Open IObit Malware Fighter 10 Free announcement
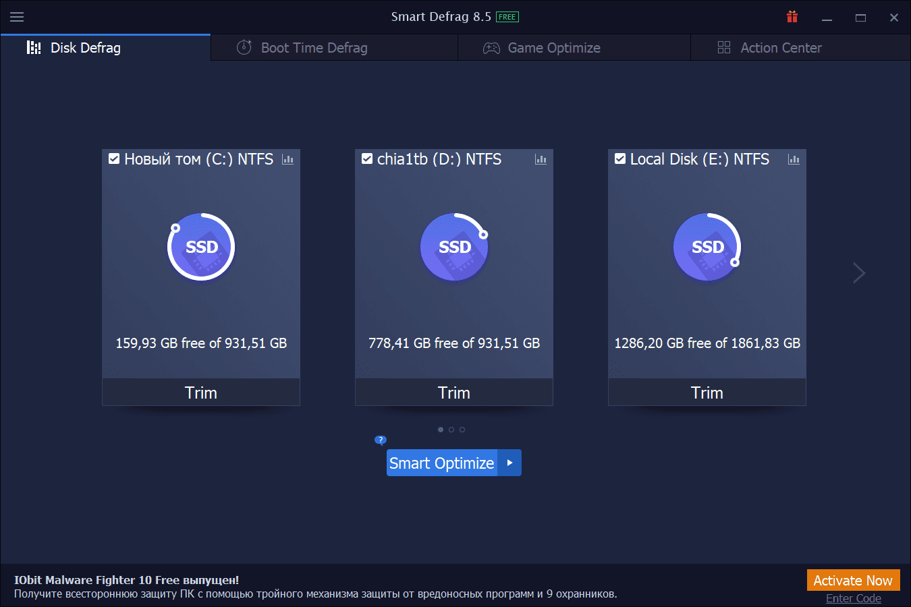 (127, 580)
